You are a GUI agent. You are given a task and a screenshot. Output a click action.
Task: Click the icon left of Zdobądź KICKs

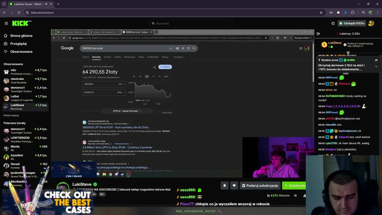point(333,23)
